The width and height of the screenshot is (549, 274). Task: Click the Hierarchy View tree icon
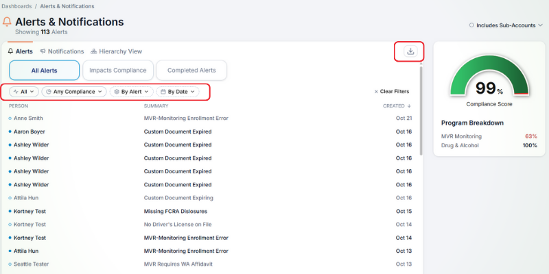tap(93, 51)
